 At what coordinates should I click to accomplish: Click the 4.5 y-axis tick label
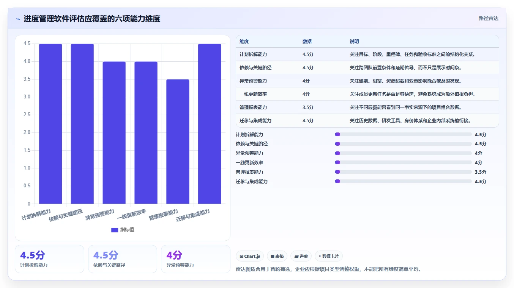[x=27, y=44]
